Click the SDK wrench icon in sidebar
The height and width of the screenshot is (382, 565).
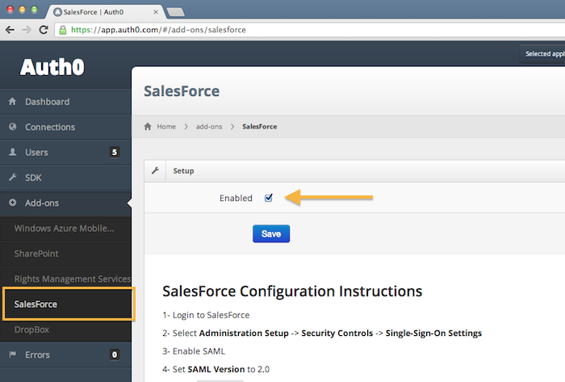click(13, 177)
